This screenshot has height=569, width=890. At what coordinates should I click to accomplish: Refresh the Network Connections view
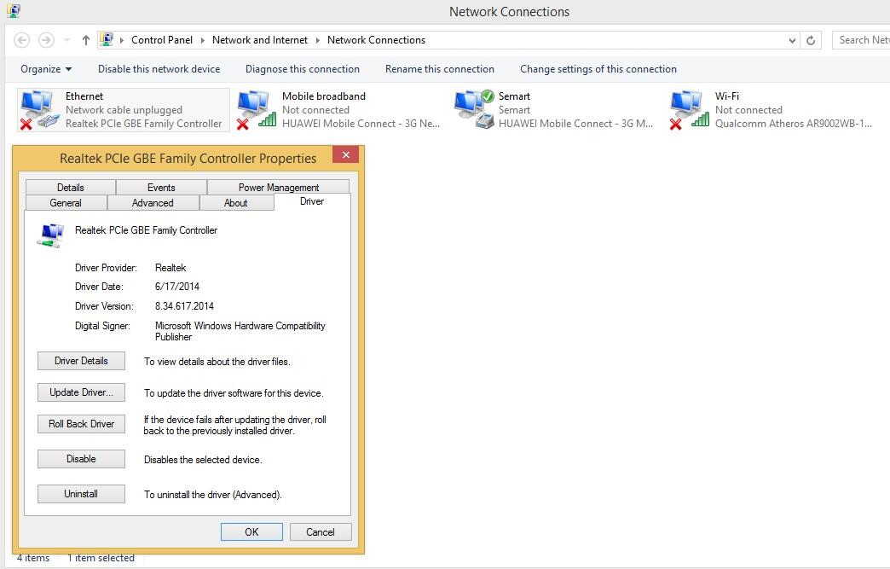pyautogui.click(x=811, y=40)
